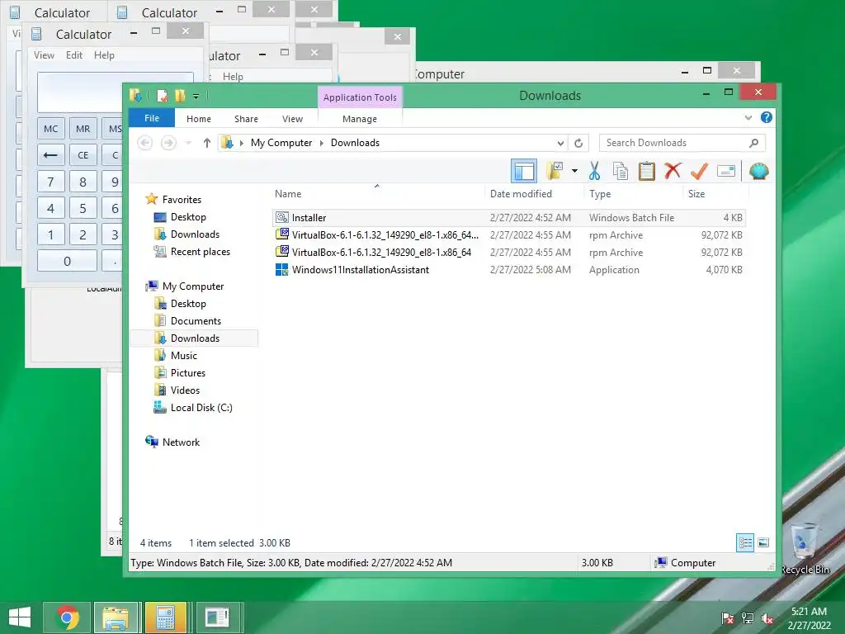
Task: Click the search magnifier icon
Action: (754, 143)
